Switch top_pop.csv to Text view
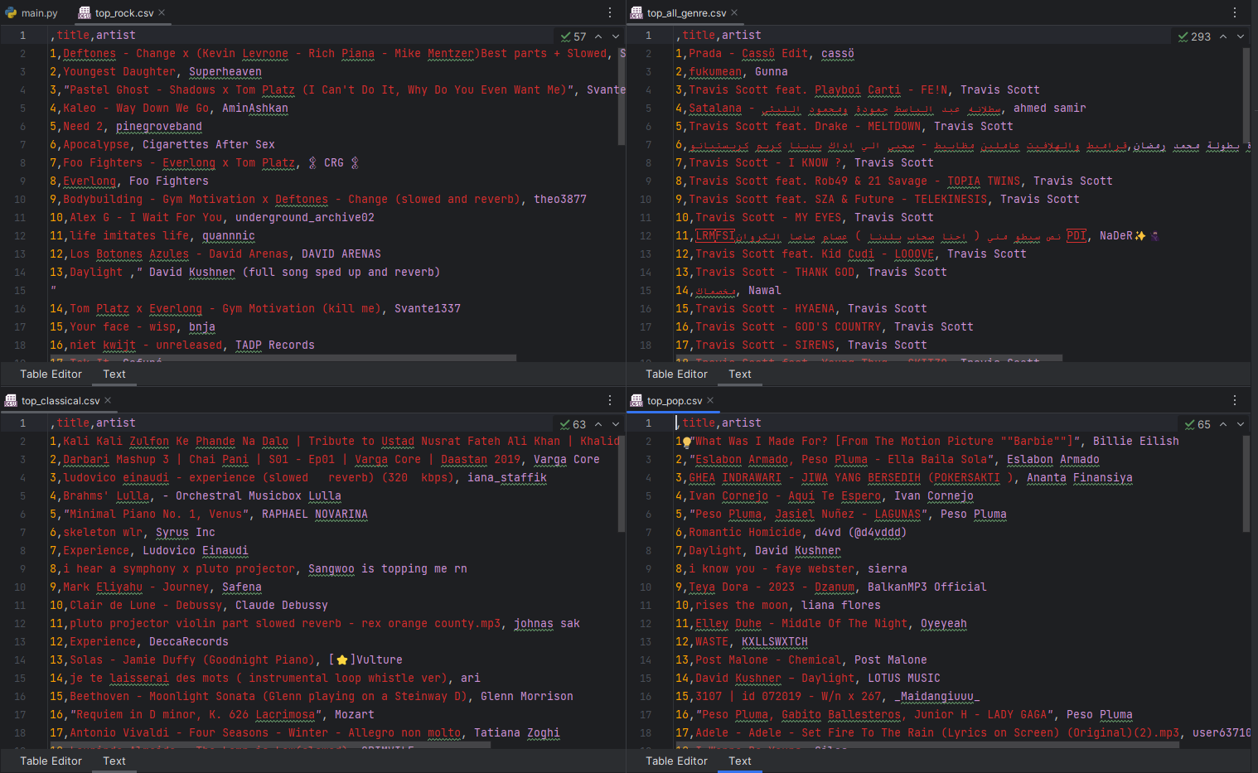Viewport: 1258px width, 773px height. coord(740,761)
